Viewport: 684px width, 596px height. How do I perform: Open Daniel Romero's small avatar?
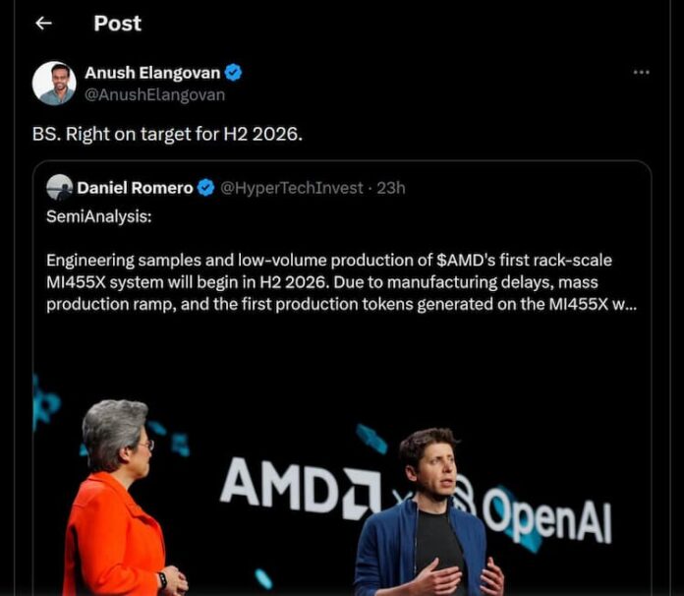[59, 187]
